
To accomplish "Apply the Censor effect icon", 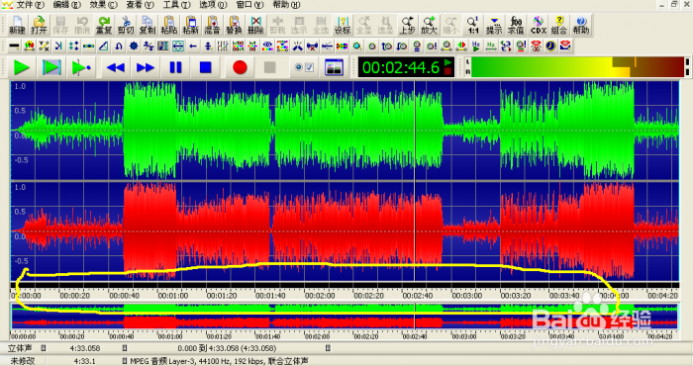I will (14, 46).
